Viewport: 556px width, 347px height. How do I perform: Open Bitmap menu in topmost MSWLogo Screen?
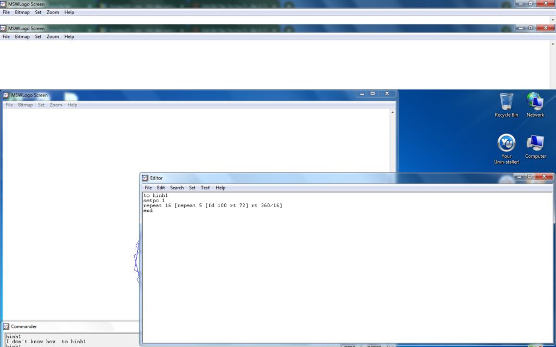click(x=22, y=12)
